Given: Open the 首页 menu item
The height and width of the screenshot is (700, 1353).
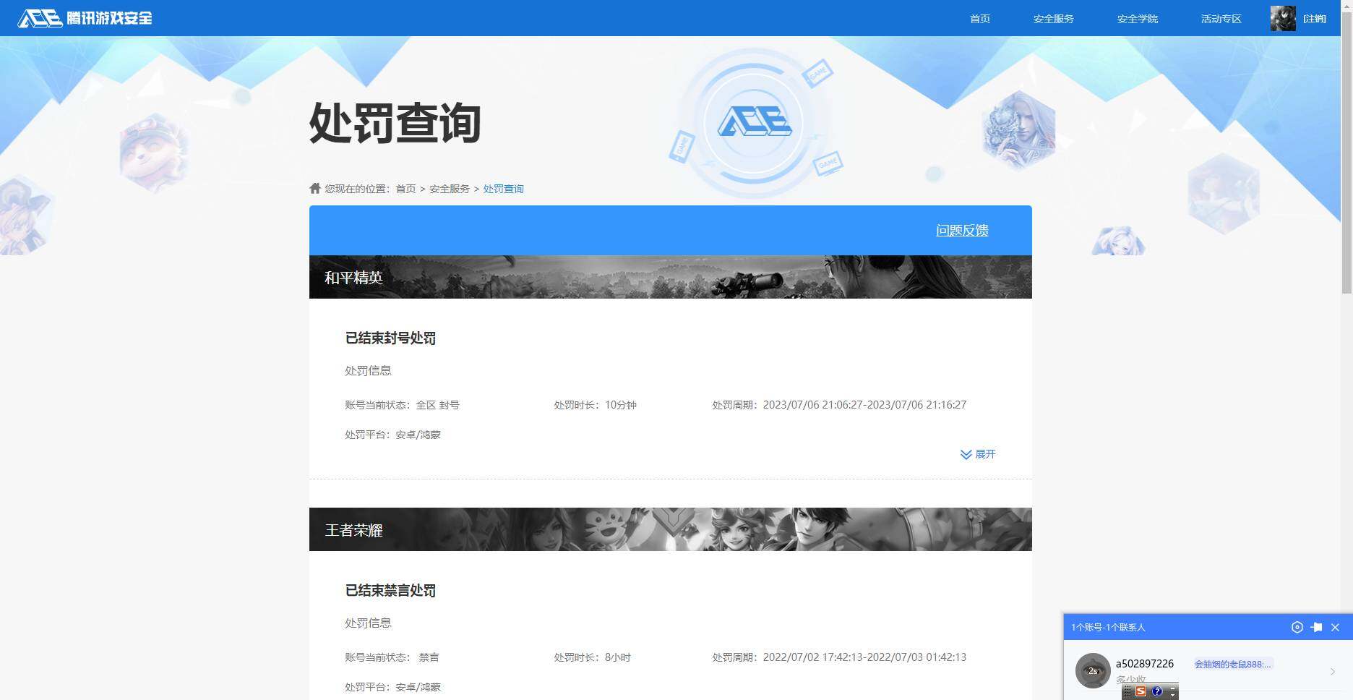Looking at the screenshot, I should [980, 19].
